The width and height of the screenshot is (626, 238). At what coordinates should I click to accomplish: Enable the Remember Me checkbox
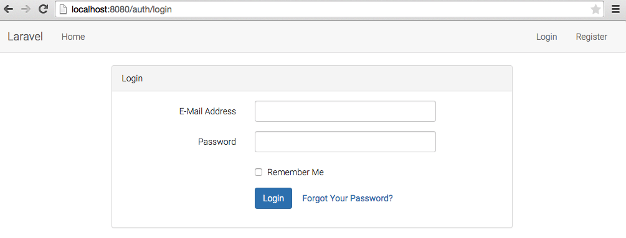point(258,172)
